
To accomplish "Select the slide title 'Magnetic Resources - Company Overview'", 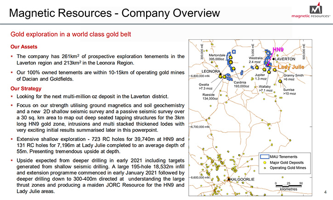I will click(114, 13).
